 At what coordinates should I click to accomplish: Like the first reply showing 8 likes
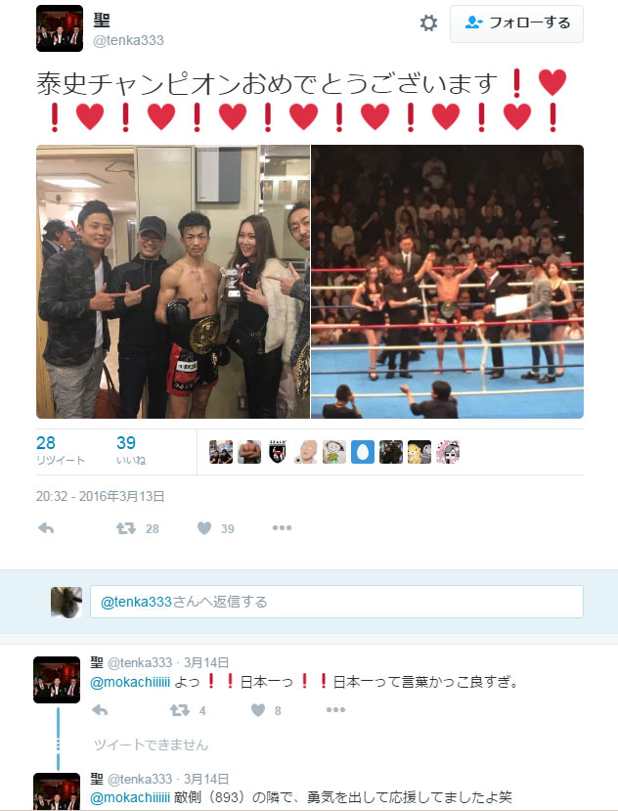pyautogui.click(x=266, y=710)
